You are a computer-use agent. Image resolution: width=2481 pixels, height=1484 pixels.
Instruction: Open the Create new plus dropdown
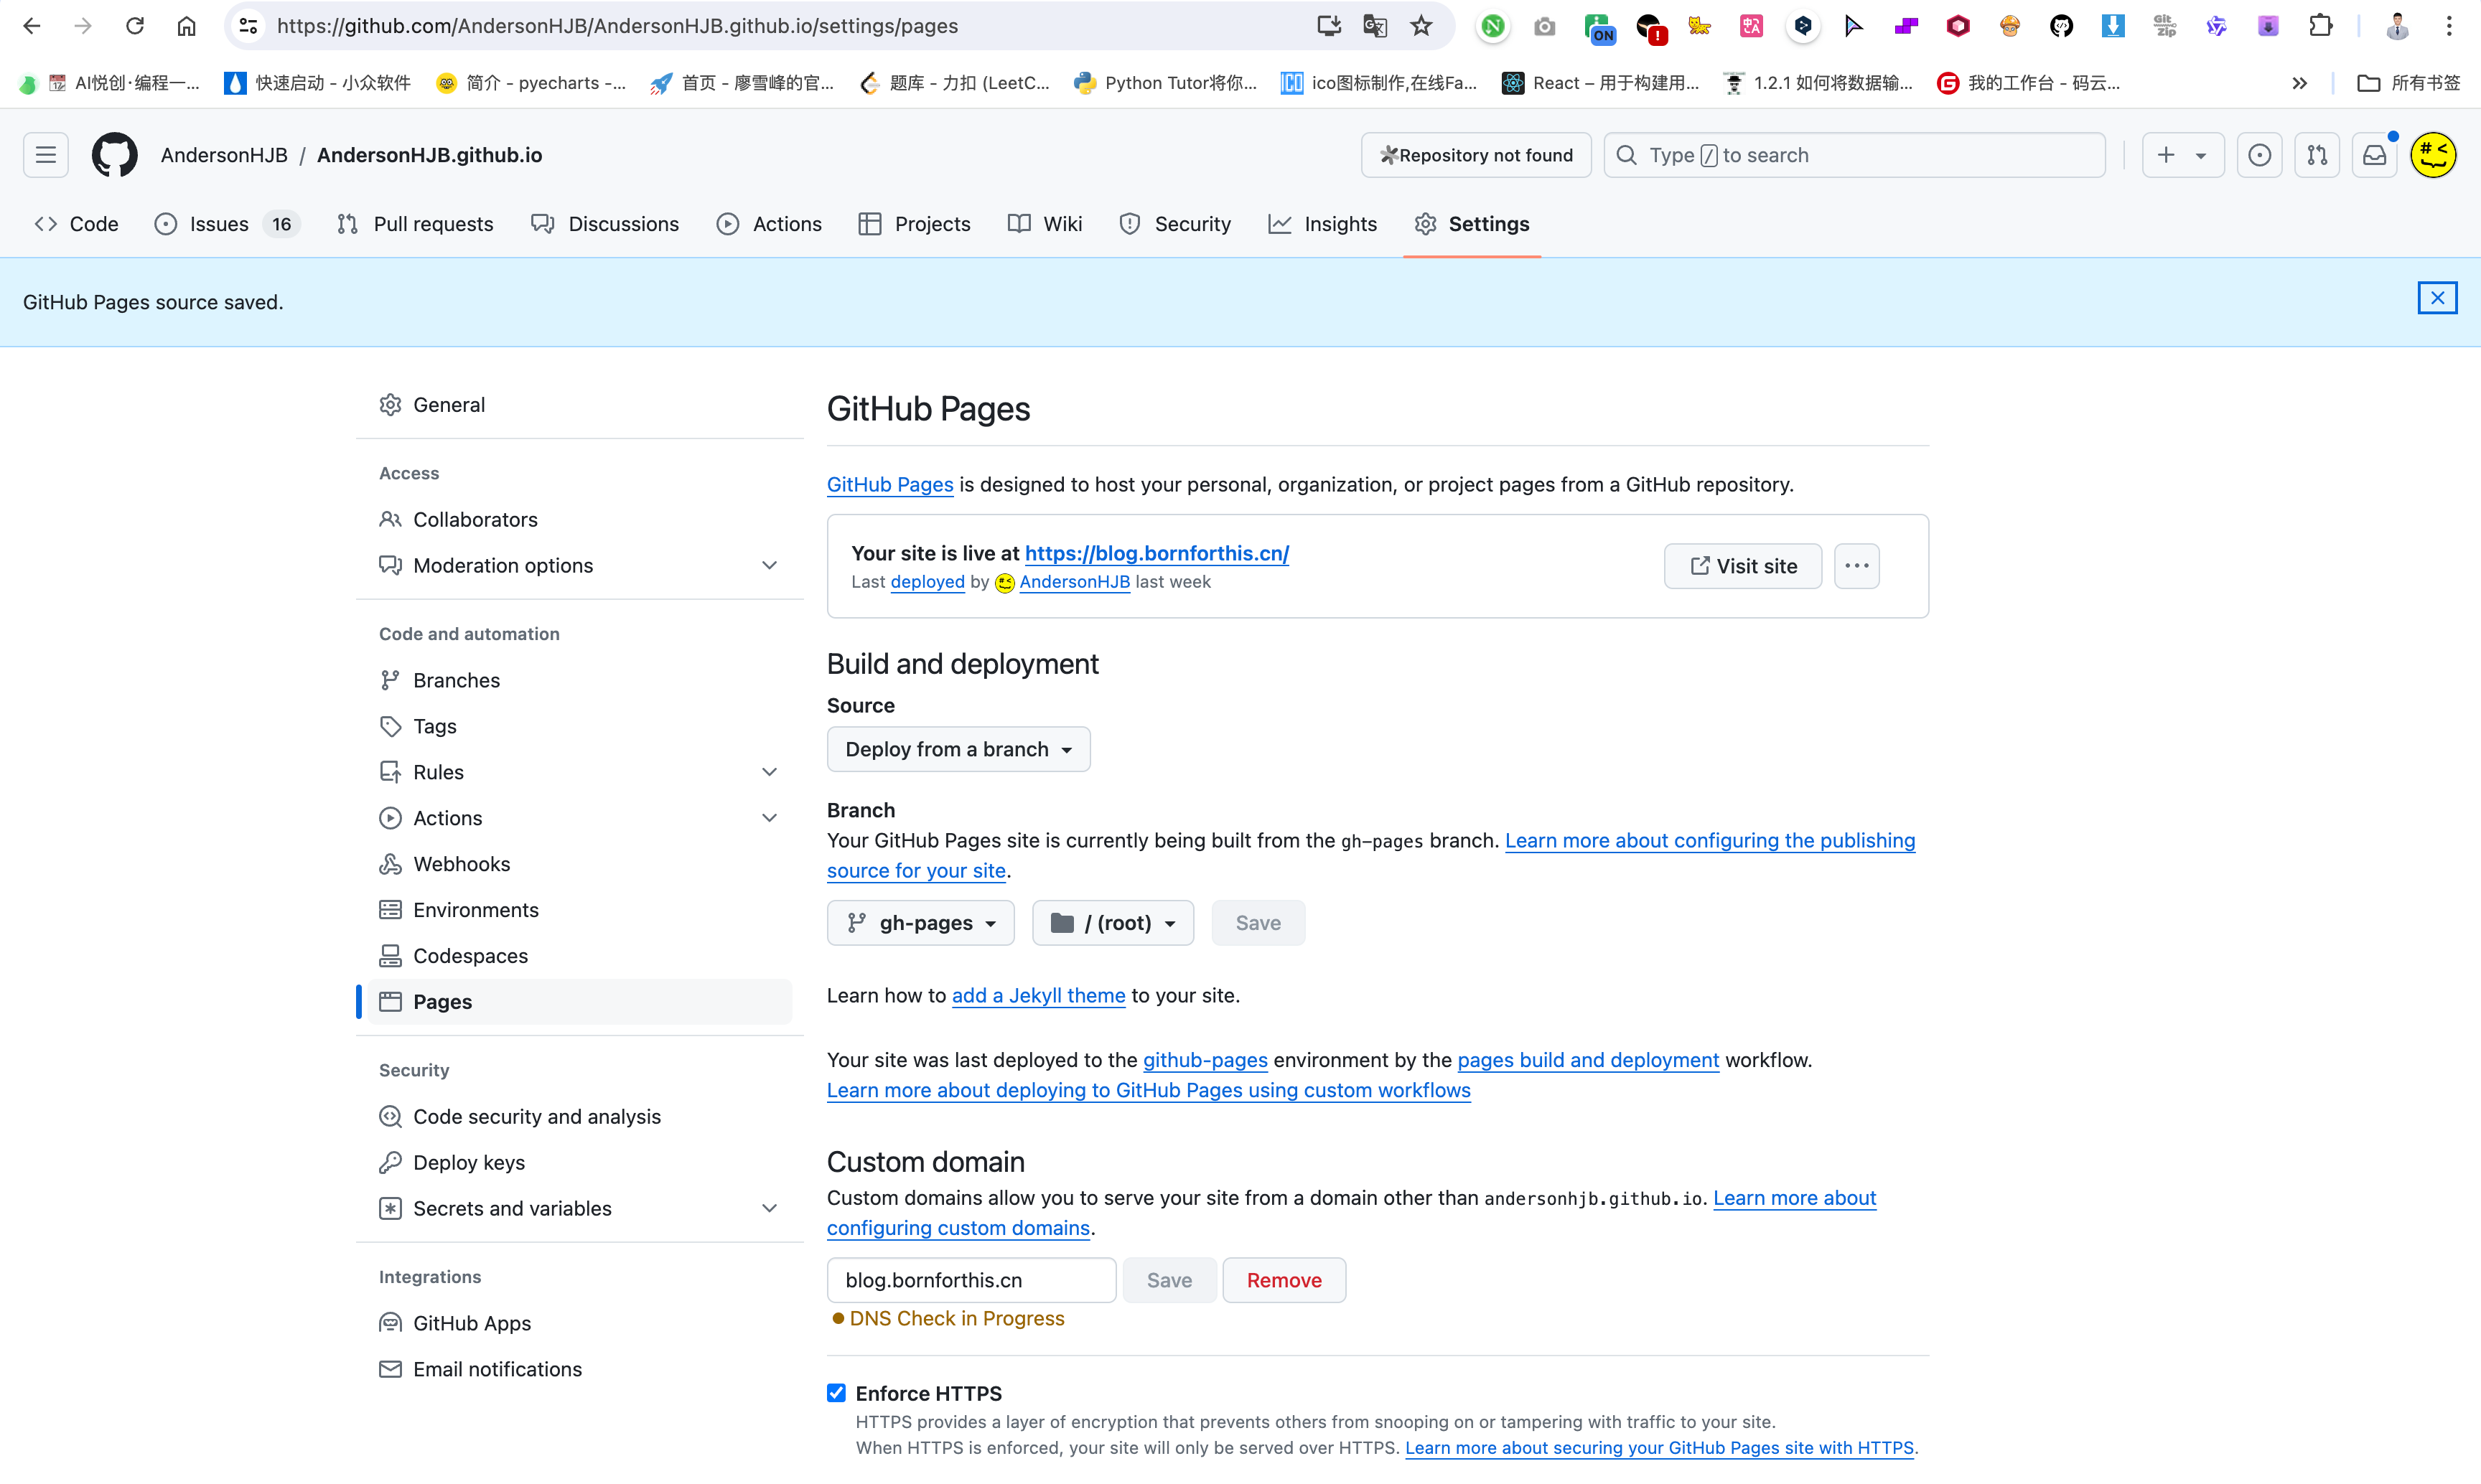(2183, 155)
